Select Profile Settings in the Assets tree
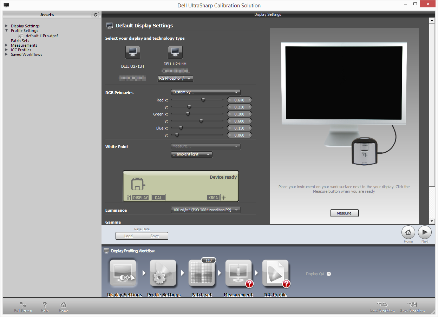Image resolution: width=438 pixels, height=317 pixels. (25, 31)
